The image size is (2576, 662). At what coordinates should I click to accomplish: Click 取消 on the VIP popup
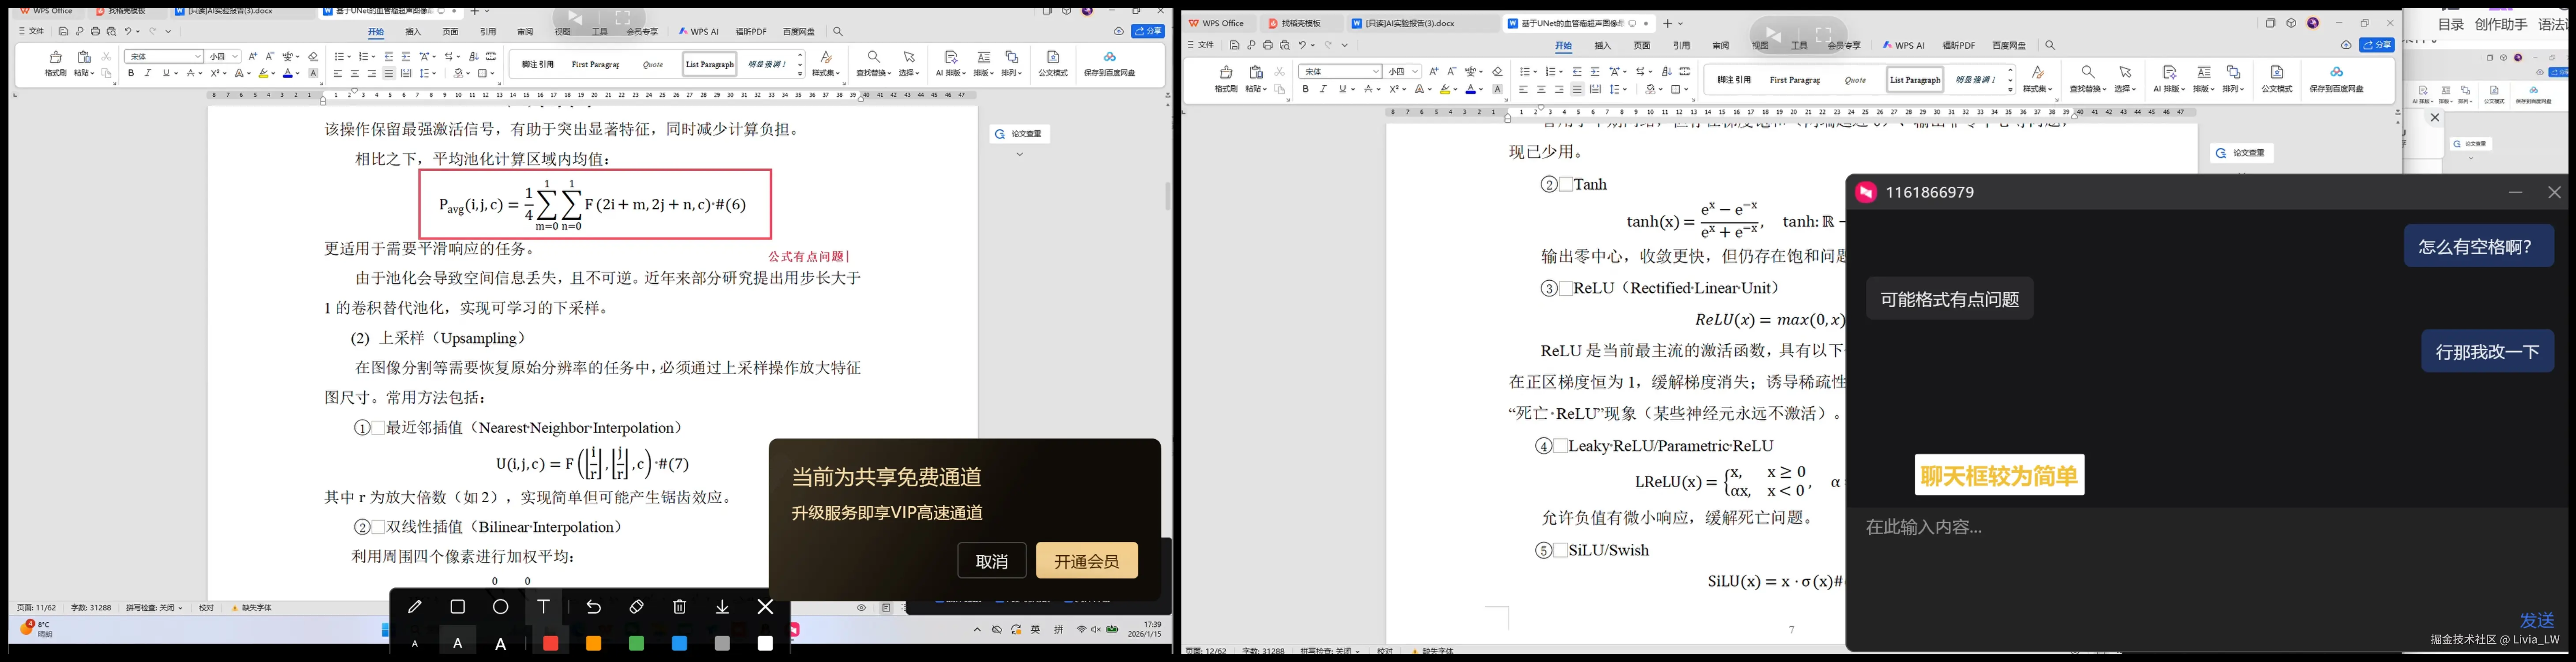[x=991, y=561]
